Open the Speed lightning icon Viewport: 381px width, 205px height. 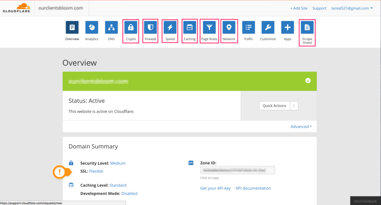[170, 27]
